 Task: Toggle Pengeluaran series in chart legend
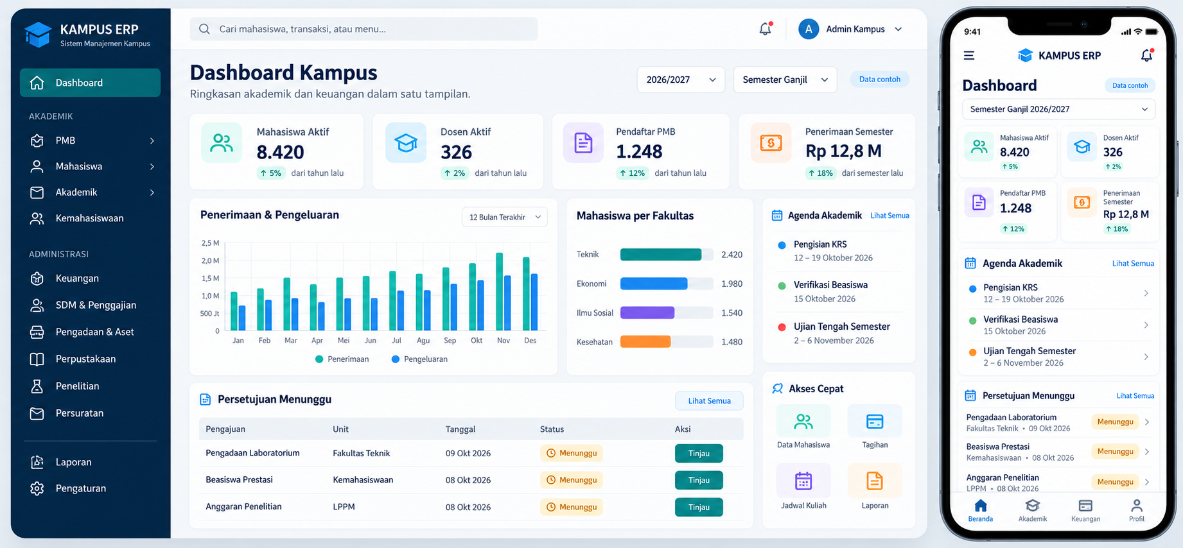click(419, 359)
